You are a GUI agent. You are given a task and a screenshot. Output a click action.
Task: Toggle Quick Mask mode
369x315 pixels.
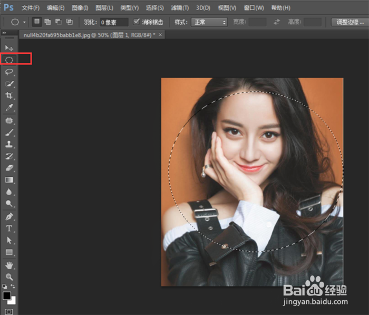click(x=9, y=311)
